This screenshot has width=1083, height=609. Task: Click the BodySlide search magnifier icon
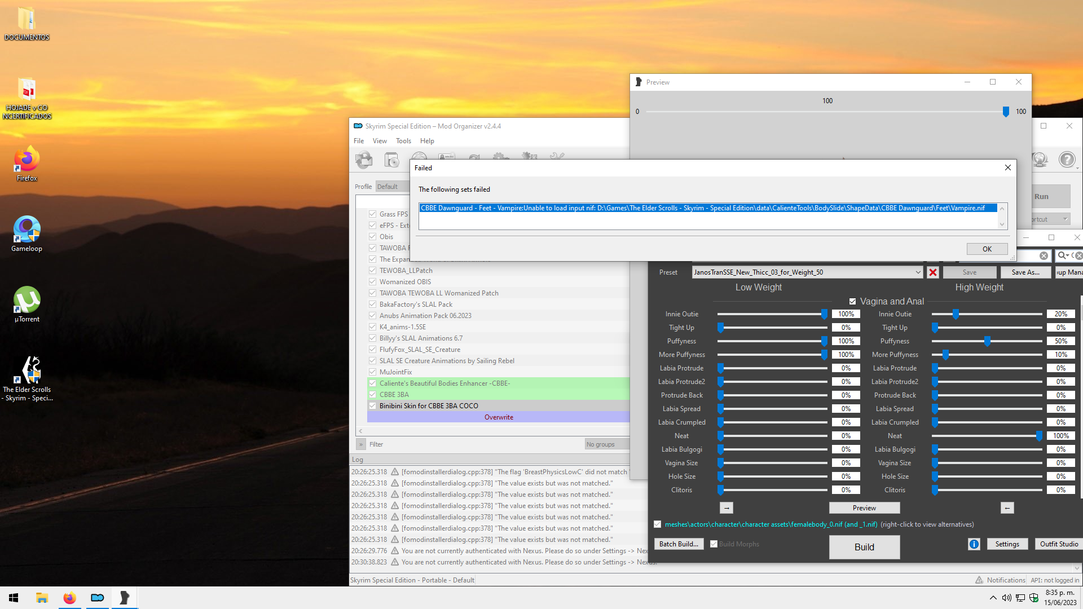(1062, 256)
